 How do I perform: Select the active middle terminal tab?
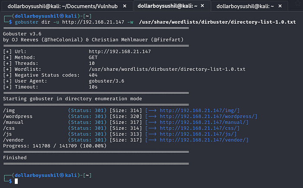[169, 6]
